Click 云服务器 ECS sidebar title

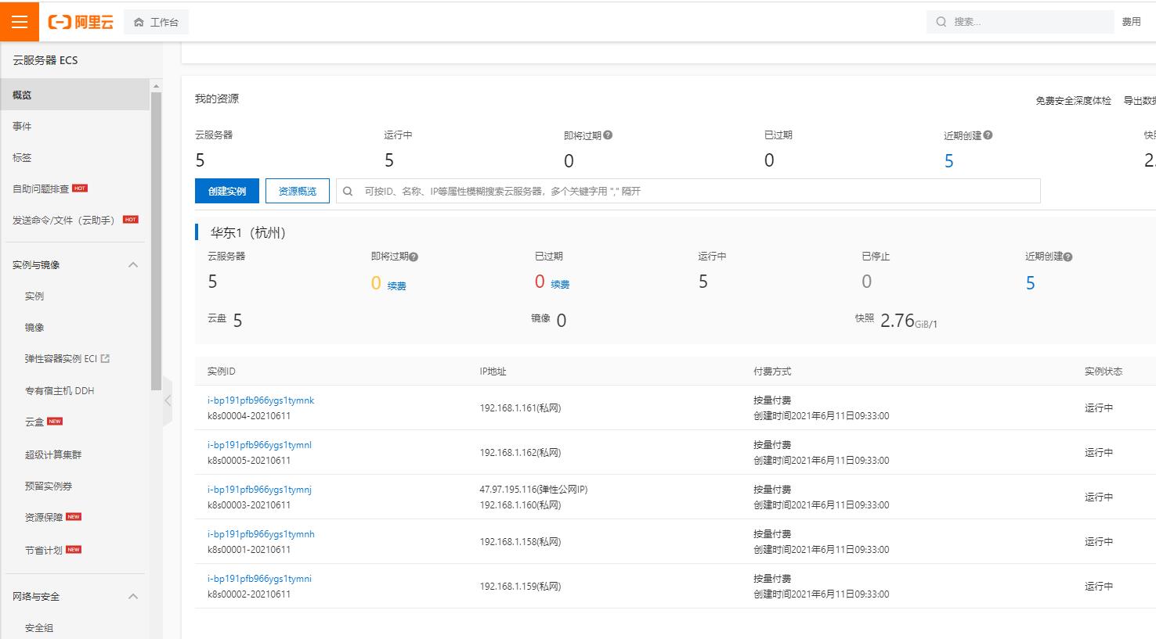click(45, 60)
